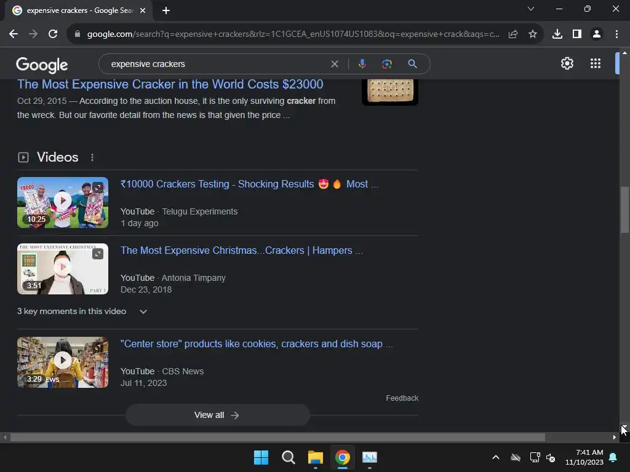Click the horizontal scrollbar left arrow

[5, 438]
